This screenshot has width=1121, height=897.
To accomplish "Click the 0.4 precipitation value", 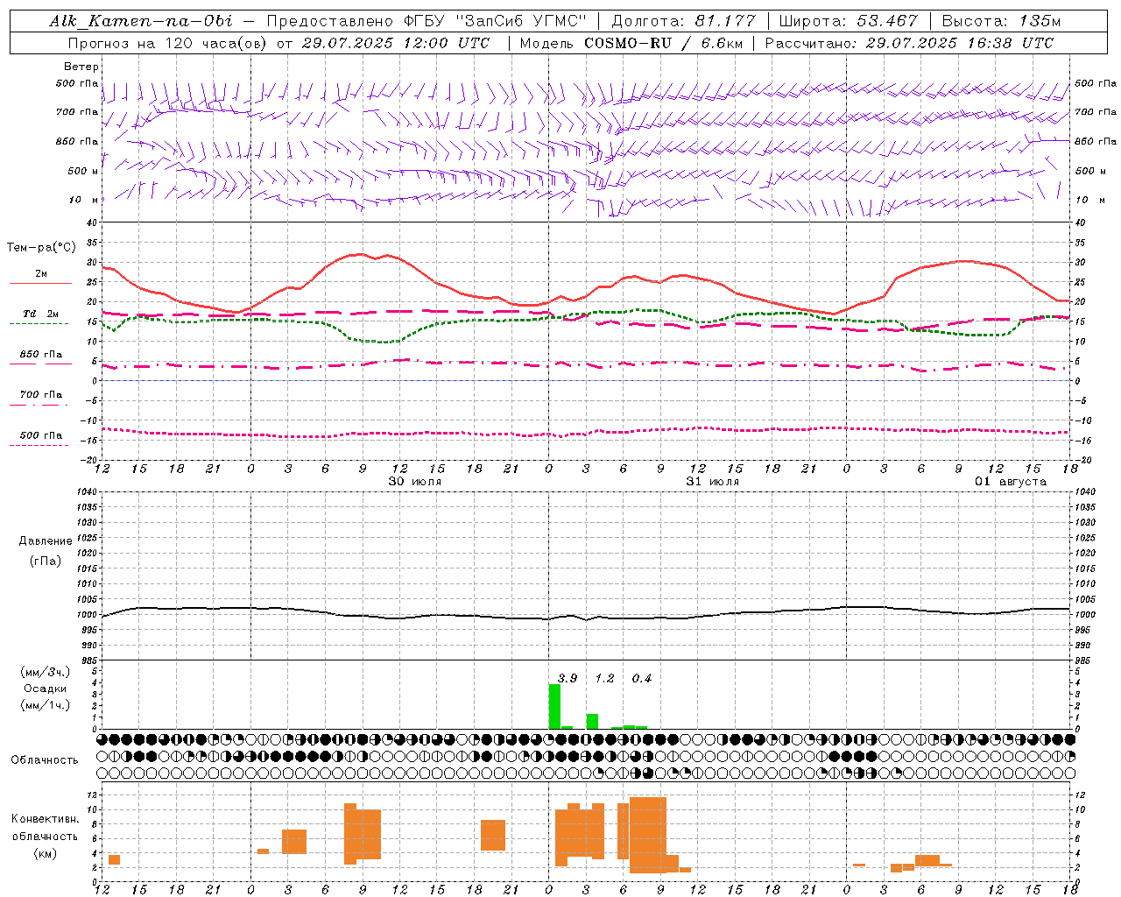I will tap(642, 678).
